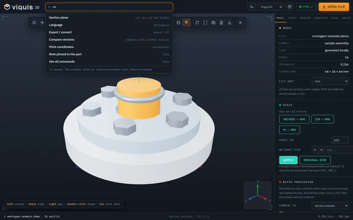Choose the Point coordinates command
This screenshot has width=353, height=220.
point(109,47)
